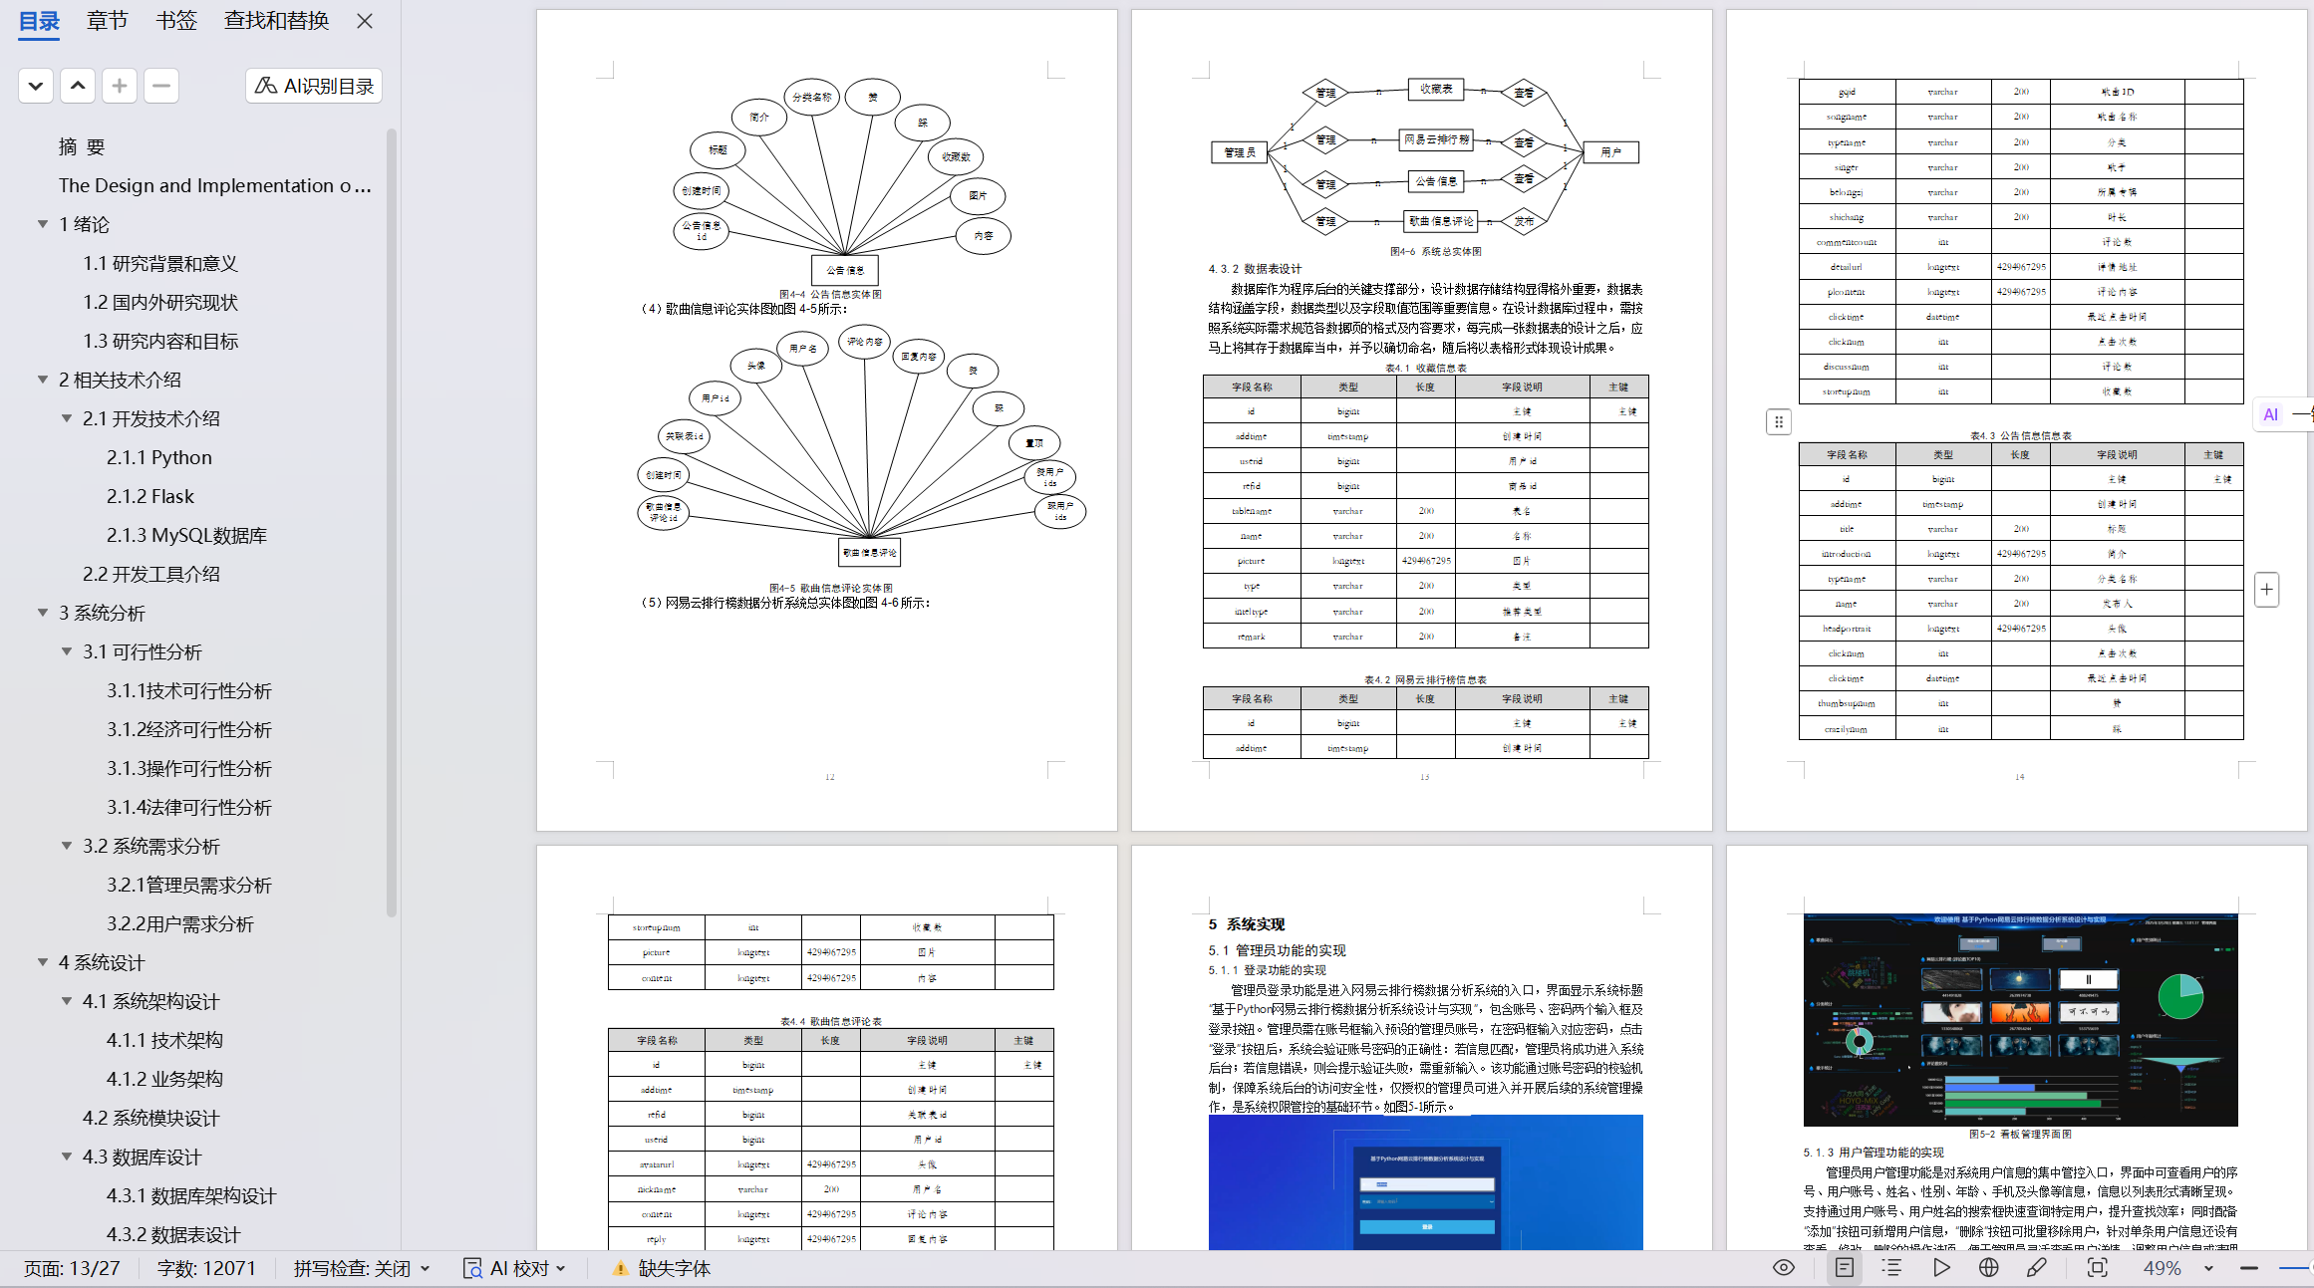Viewport: 2314px width, 1288px height.
Task: Collapse the 2.1 开发技术介绍 section
Action: click(x=67, y=418)
